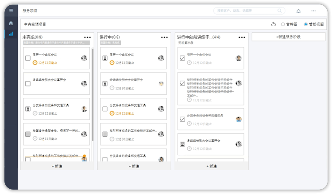Image resolution: width=332 pixels, height=194 pixels.
Task: Open the bar chart icon in the sidebar
Action: 11,34
